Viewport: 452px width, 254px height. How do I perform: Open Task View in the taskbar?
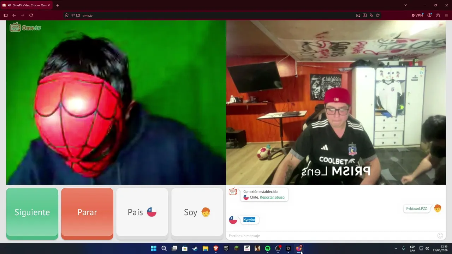174,248
